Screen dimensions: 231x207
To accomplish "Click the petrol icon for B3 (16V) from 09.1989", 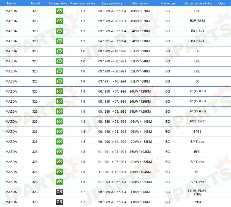I will (x=59, y=31).
